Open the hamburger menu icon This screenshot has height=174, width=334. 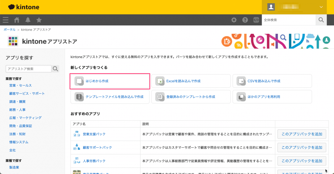click(6, 20)
